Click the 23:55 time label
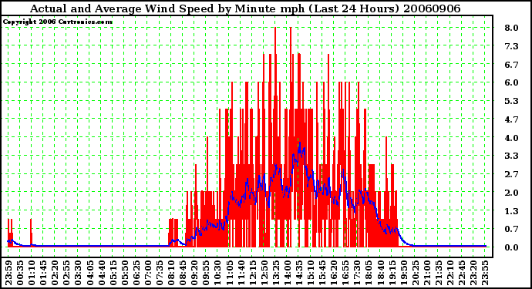The height and width of the screenshot is (289, 532). (x=484, y=273)
